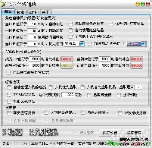Open the 关于 tab
The image size is (152, 148).
click(x=46, y=12)
